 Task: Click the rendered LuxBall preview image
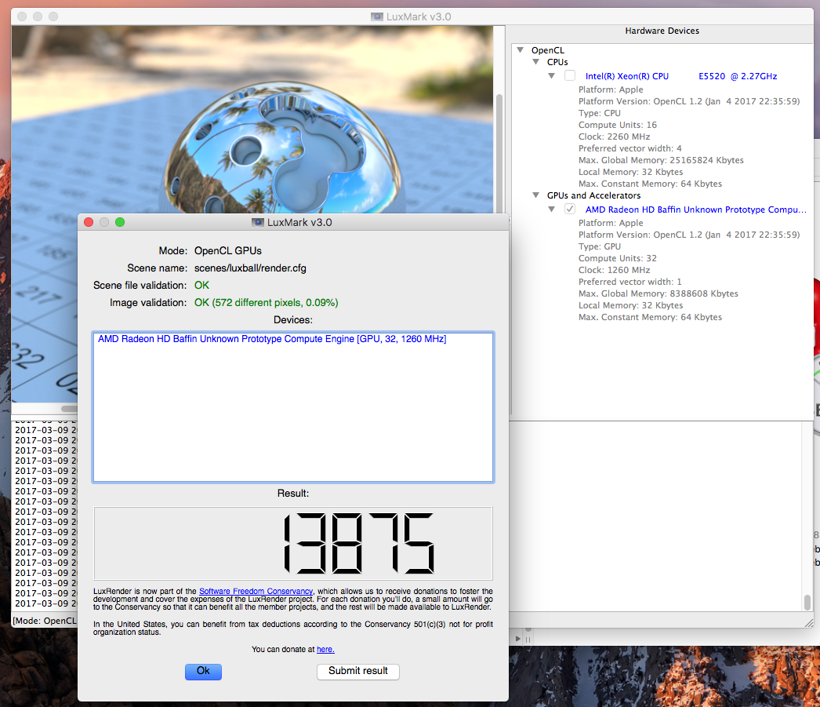(x=252, y=119)
